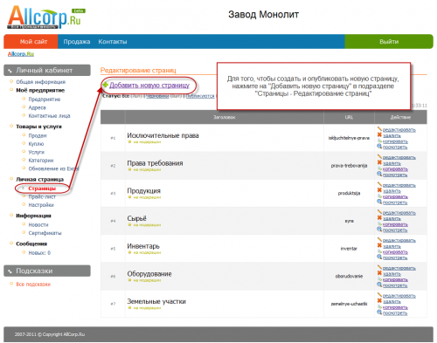The image size is (437, 343).
Task: Click the edit pencil icon for Исключительные права
Action: pyautogui.click(x=379, y=129)
